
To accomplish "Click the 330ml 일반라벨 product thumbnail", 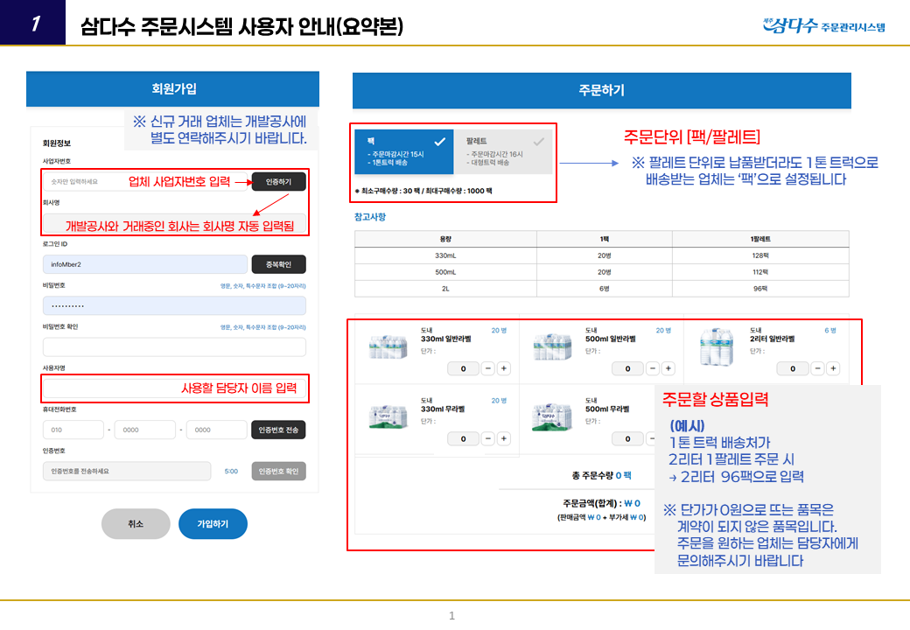I will point(388,346).
